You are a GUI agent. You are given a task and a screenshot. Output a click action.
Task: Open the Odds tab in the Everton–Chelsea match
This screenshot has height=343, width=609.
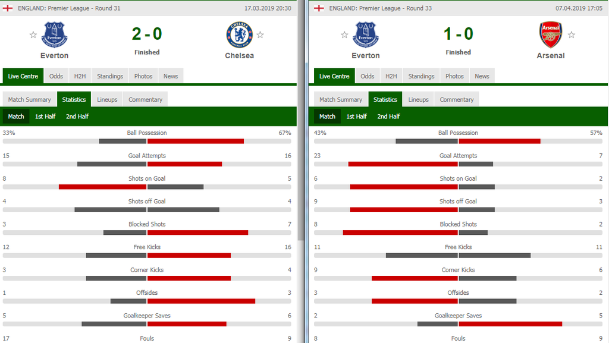[x=56, y=76]
